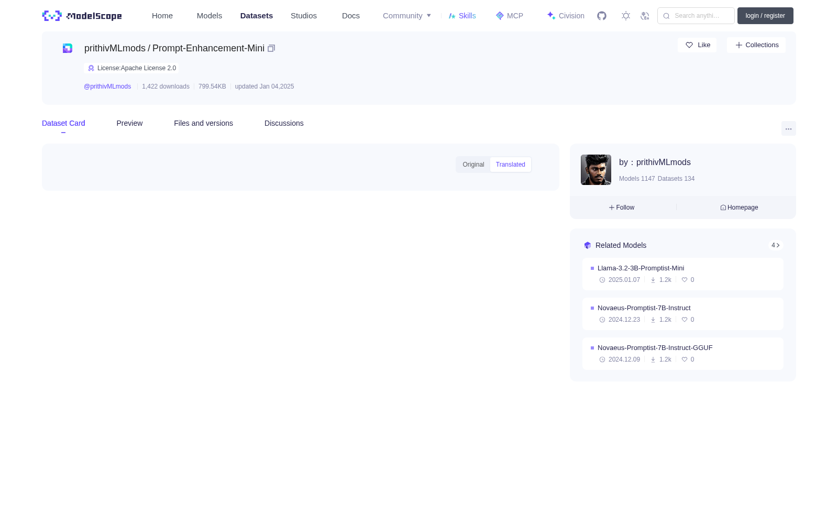Click the MCP diamond icon
Viewport: 838px width, 524px height.
click(500, 16)
